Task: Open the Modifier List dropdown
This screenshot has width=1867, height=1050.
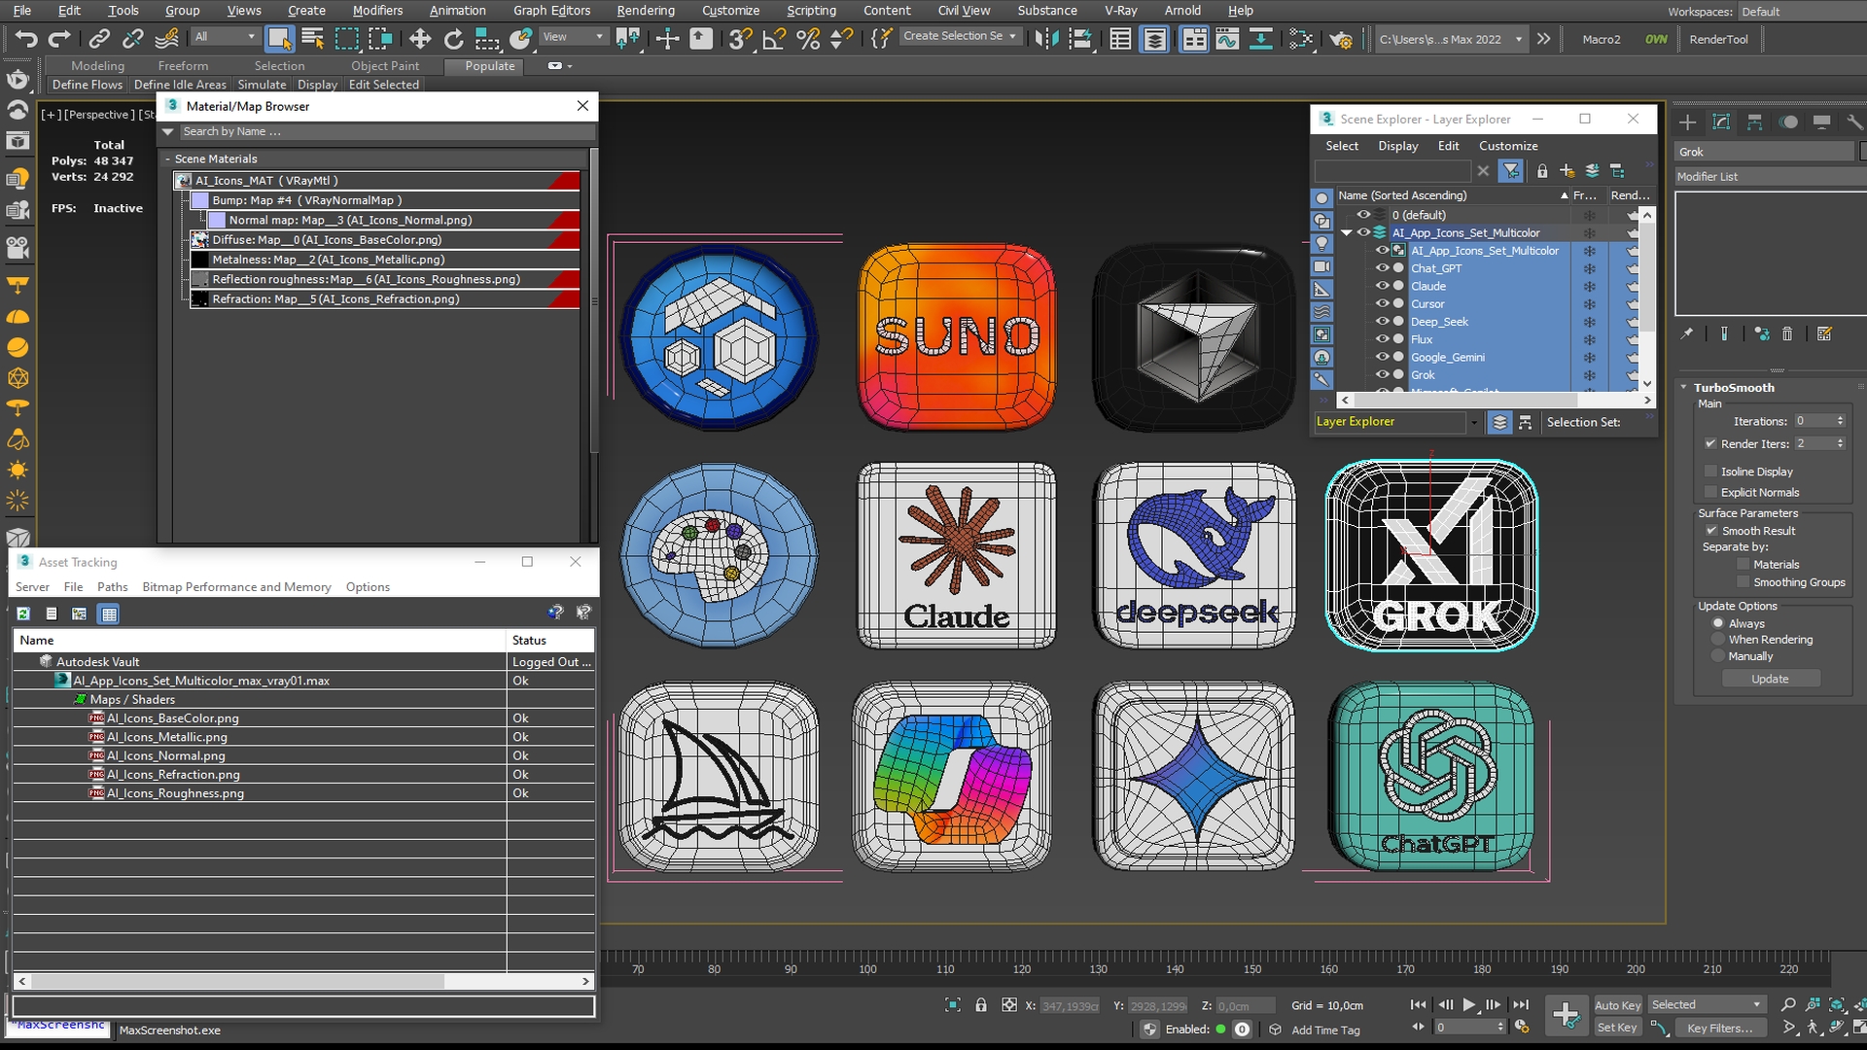Action: (x=1770, y=177)
